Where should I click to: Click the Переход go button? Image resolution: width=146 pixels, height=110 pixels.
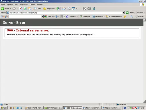[131, 13]
